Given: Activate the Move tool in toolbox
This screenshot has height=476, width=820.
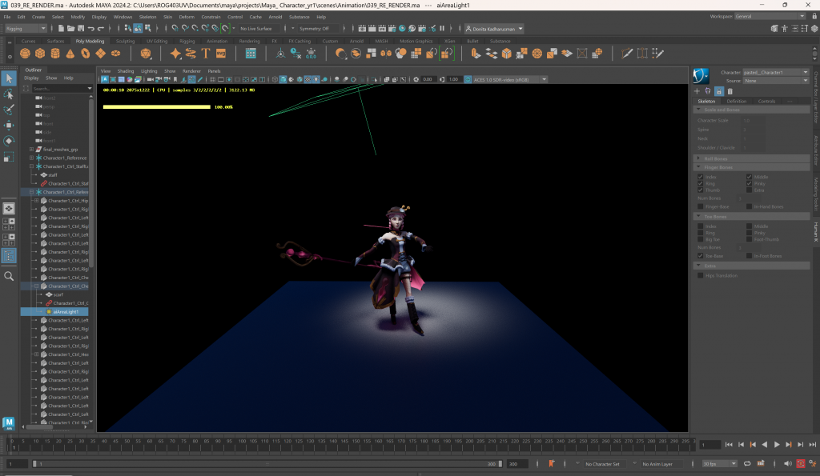Looking at the screenshot, I should (x=9, y=126).
